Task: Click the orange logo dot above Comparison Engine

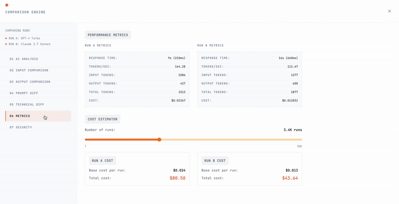Action: click(7, 5)
